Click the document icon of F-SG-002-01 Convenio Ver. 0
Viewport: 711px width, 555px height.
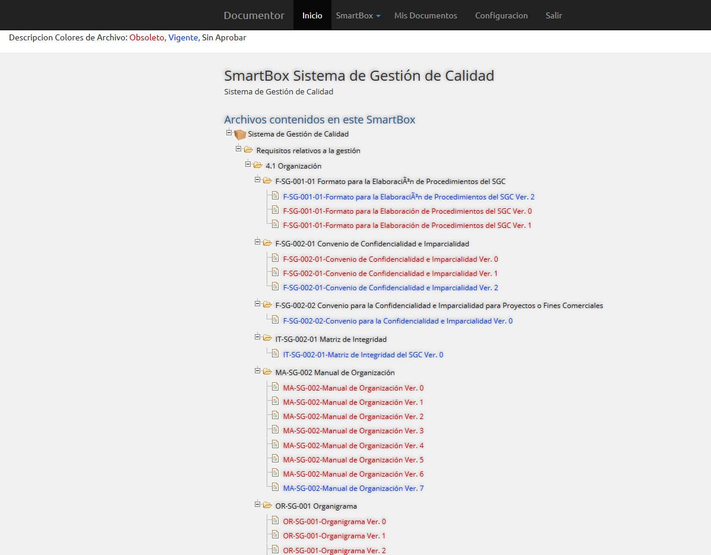pos(275,258)
